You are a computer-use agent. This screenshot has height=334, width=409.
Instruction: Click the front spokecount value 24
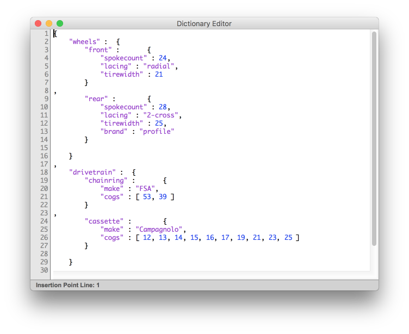click(x=163, y=58)
